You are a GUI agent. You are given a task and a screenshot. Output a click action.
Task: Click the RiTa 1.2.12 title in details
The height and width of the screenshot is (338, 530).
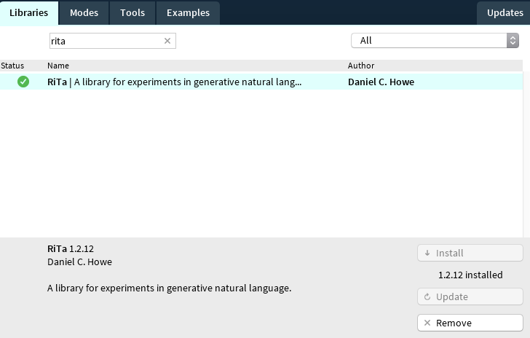click(x=71, y=248)
